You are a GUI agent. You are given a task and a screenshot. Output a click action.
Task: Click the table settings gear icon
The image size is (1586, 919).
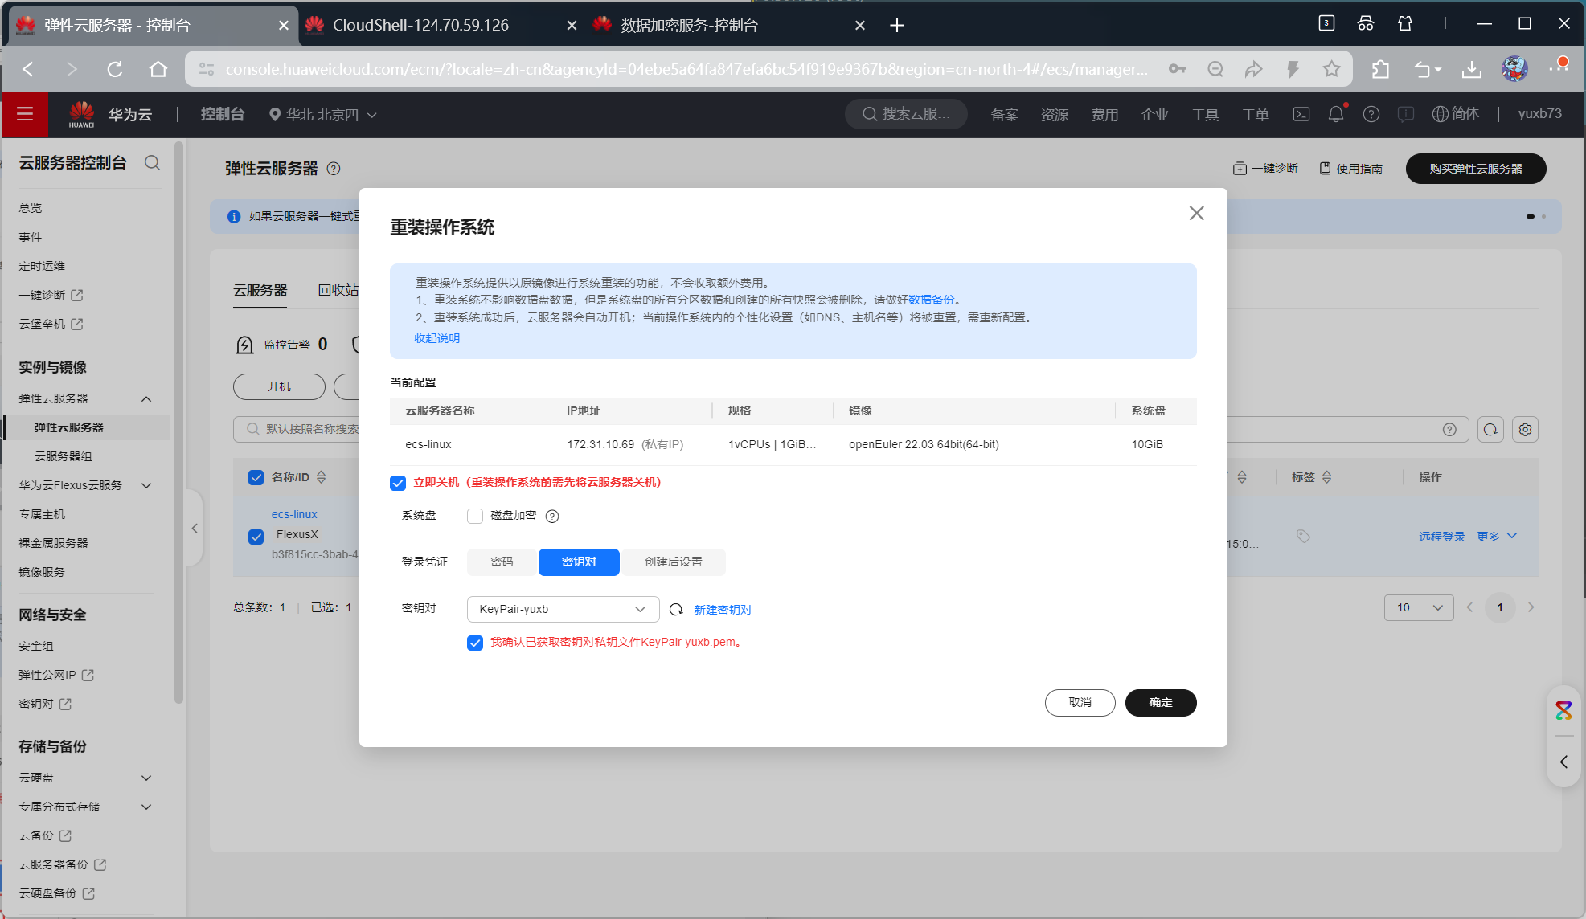point(1525,430)
